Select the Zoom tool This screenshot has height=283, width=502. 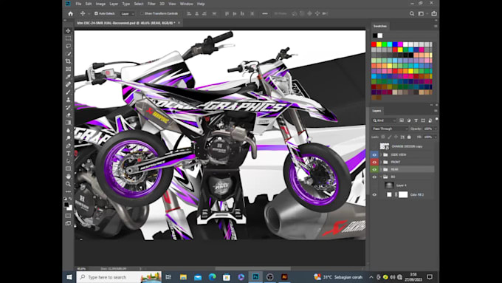tap(68, 184)
